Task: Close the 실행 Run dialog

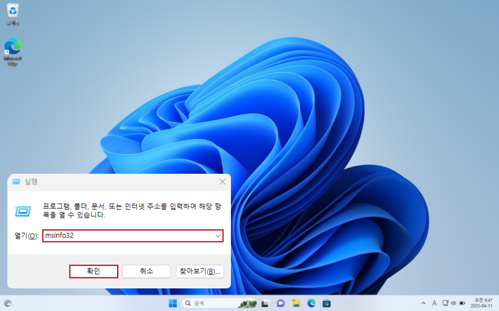Action: pyautogui.click(x=222, y=182)
